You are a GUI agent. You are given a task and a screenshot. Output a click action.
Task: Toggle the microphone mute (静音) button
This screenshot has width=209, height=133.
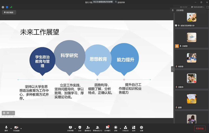coord(6,127)
